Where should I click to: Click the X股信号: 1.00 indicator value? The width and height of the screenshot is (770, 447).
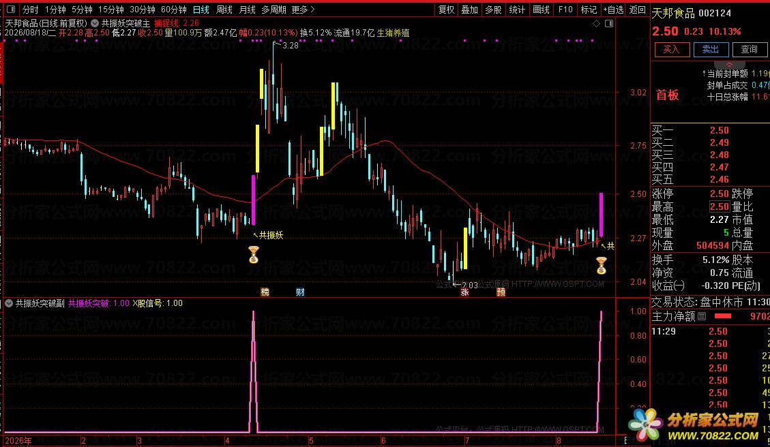(x=158, y=303)
